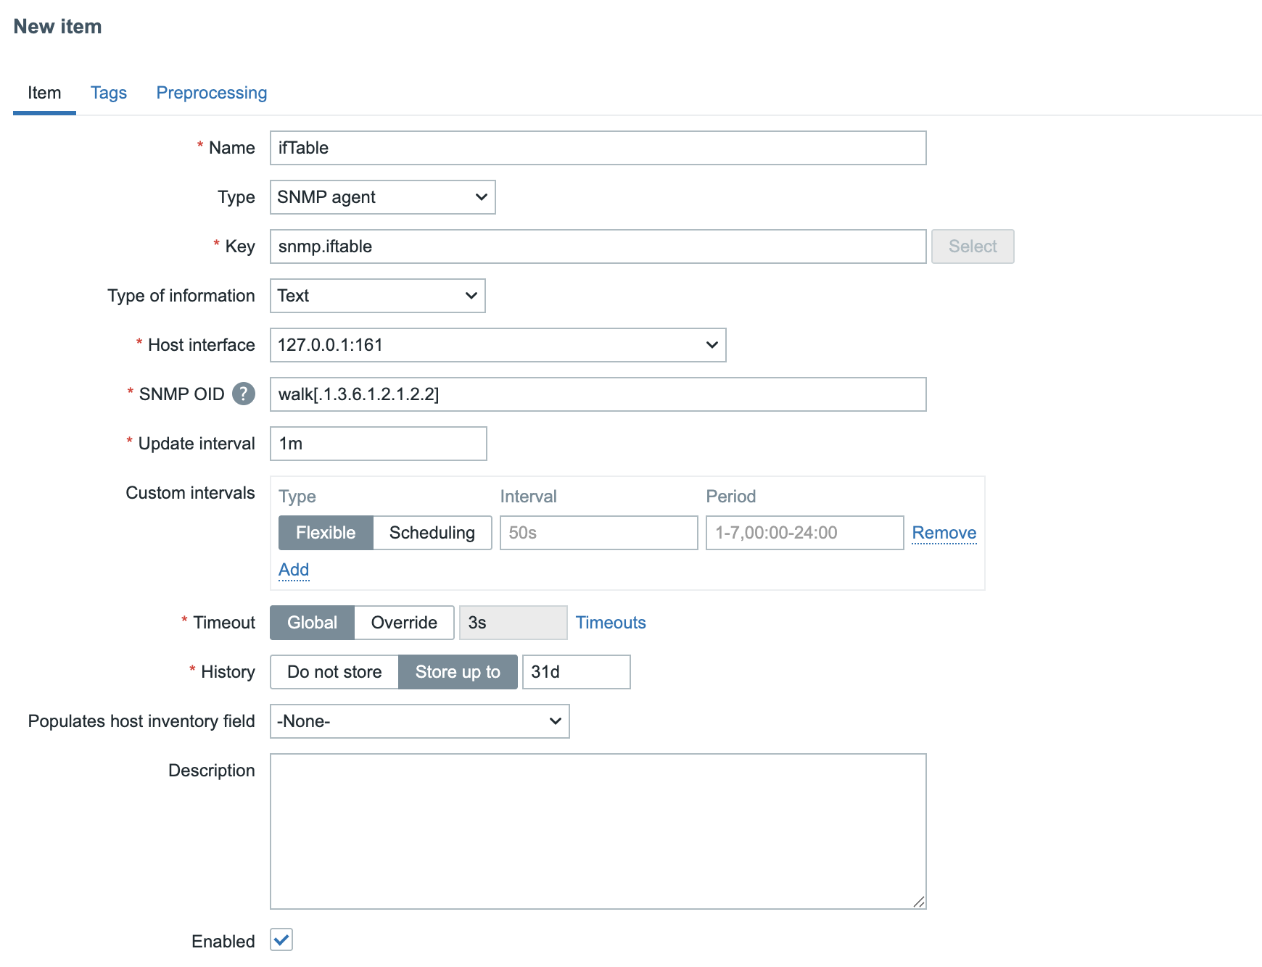Screen dimensions: 1262x967
Task: Disable the Enabled checkbox
Action: [x=281, y=940]
